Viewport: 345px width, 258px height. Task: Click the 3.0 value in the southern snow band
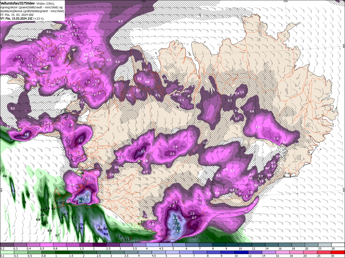tap(192, 214)
